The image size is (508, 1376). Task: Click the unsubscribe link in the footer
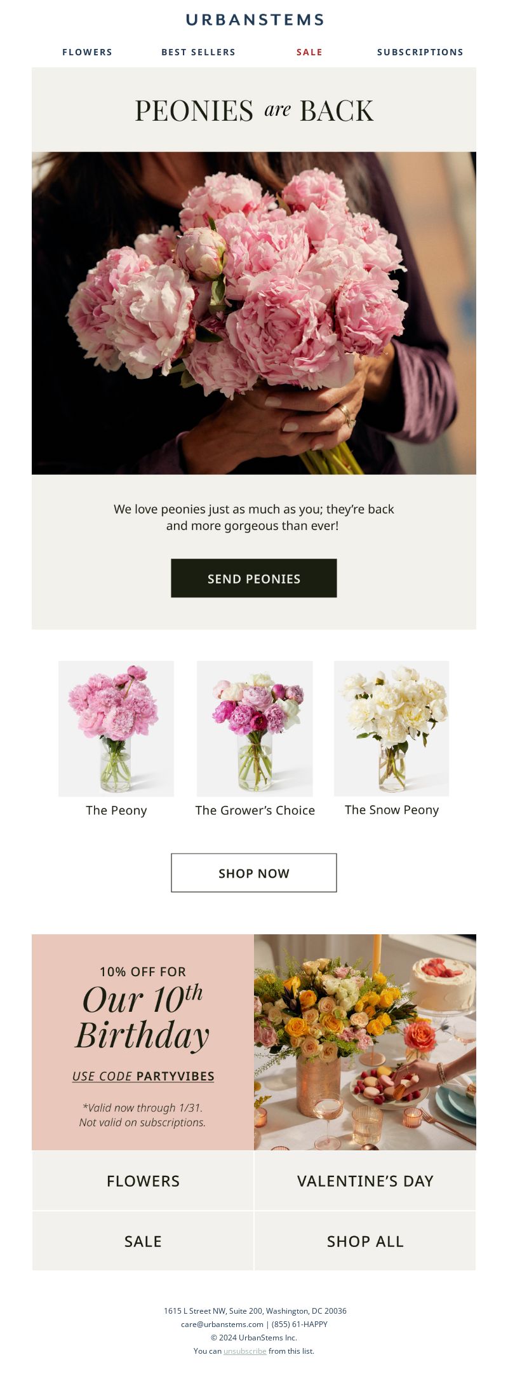click(245, 1351)
